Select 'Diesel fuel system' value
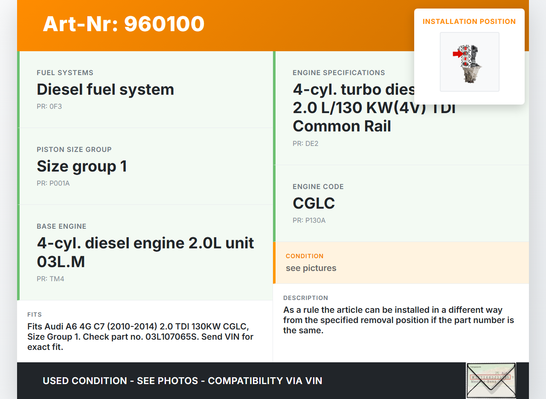 tap(105, 89)
